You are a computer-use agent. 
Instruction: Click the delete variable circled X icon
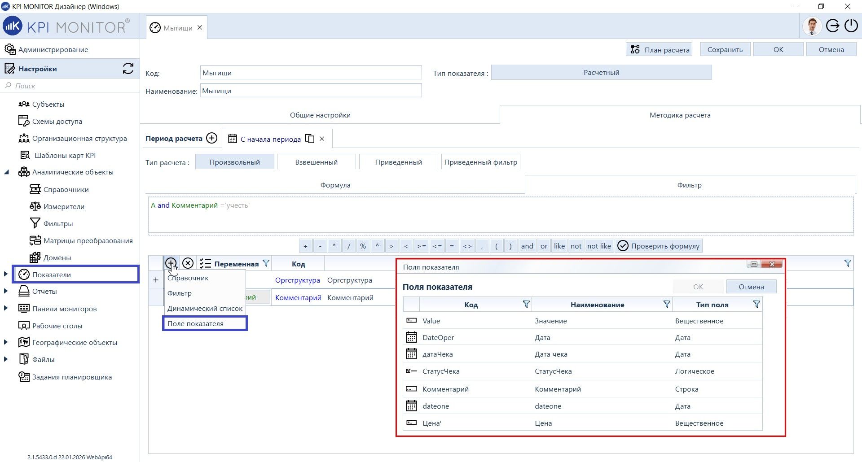tap(188, 263)
